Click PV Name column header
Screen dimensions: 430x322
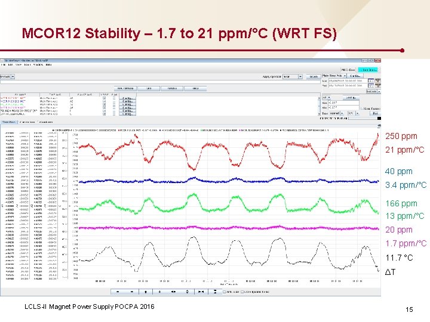coord(20,94)
